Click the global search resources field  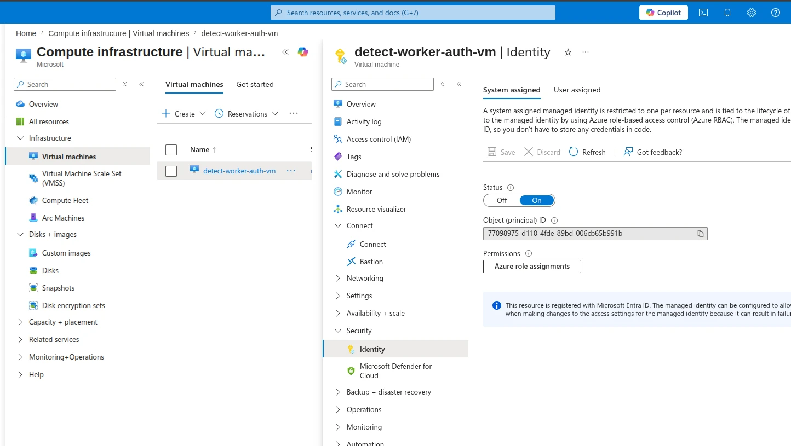pos(413,13)
